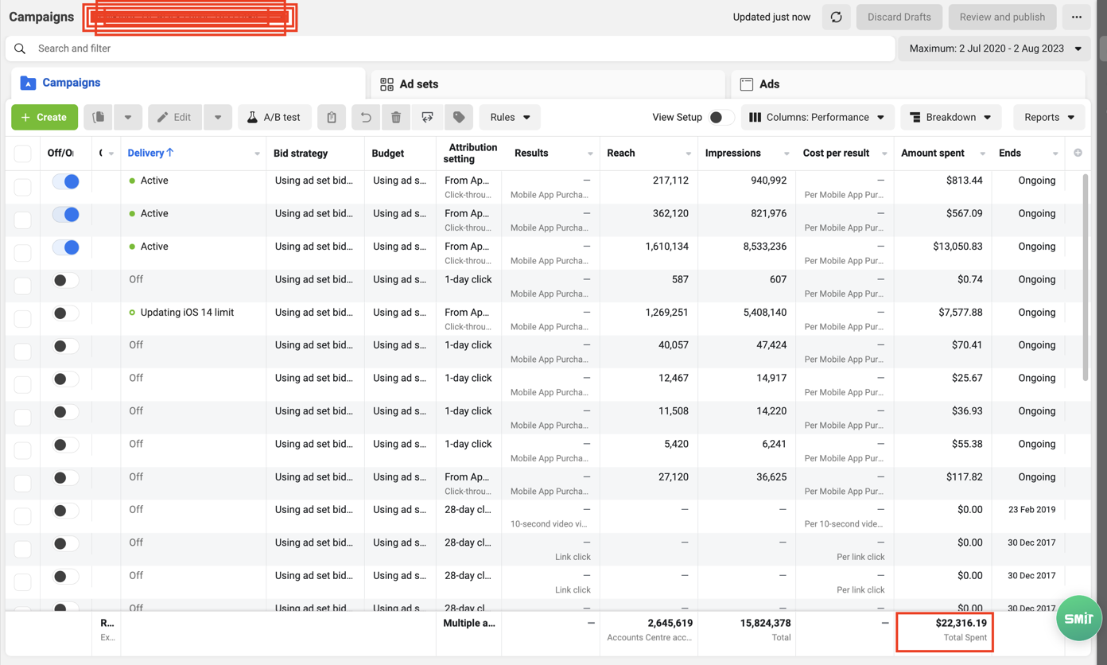Open the Reach column dropdown arrow

688,154
